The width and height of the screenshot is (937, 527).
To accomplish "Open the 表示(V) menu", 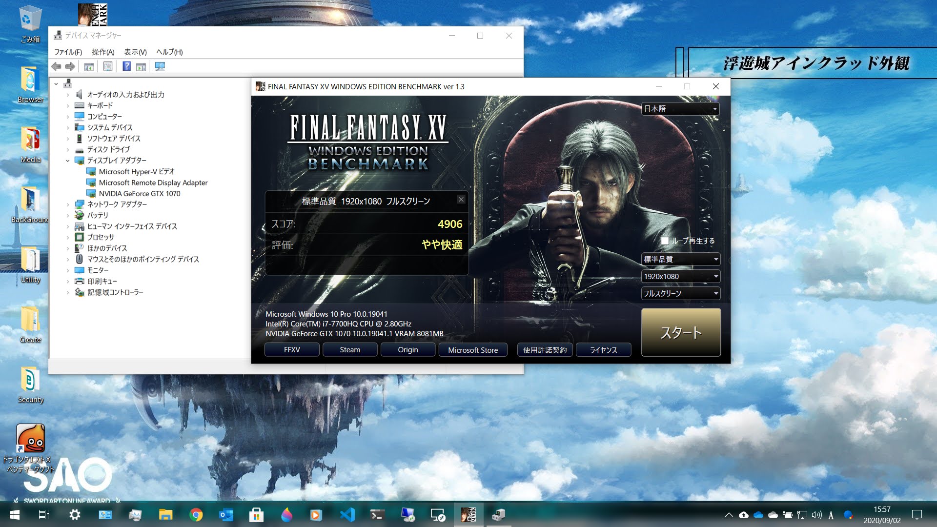I will click(135, 52).
